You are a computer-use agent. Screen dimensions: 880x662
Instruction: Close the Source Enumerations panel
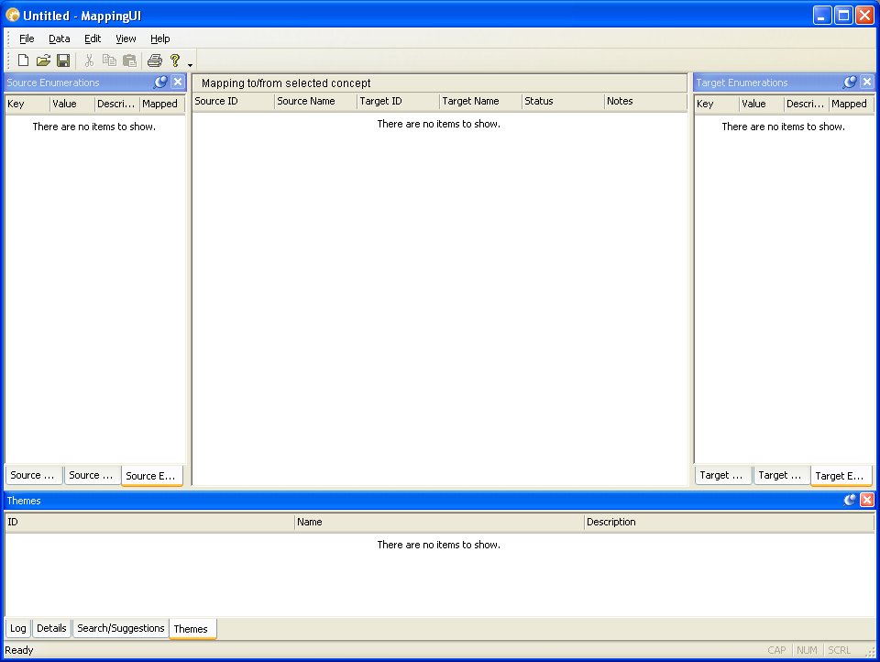tap(178, 82)
